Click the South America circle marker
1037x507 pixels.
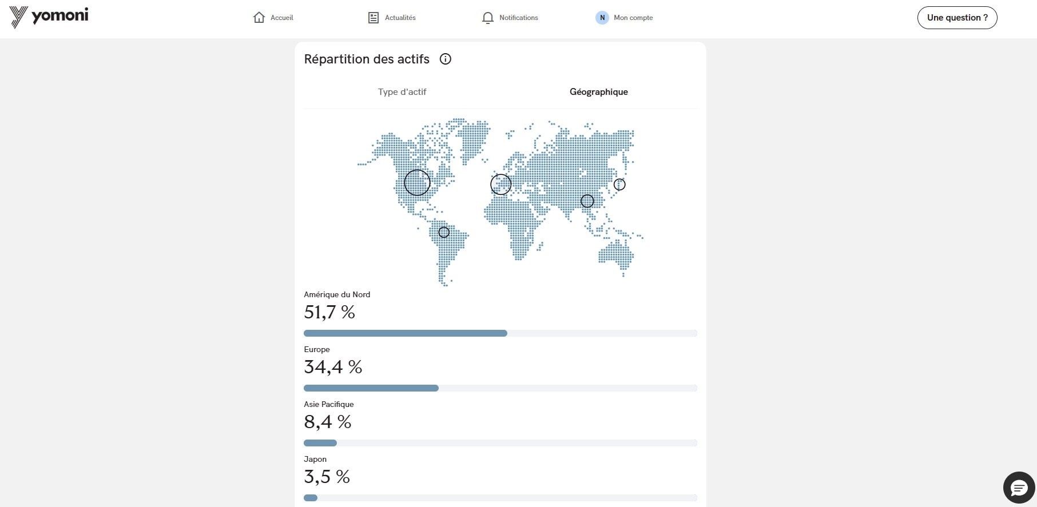[444, 233]
